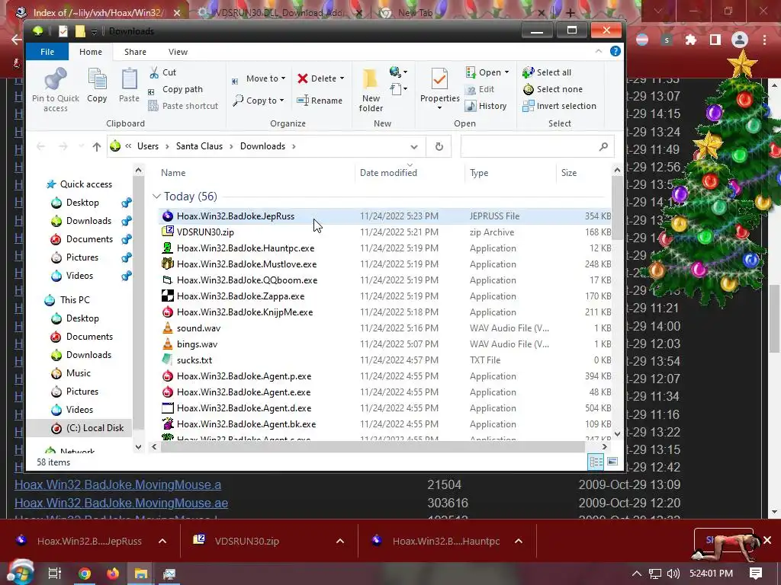
Task: Switch to the View ribbon tab
Action: (x=178, y=52)
